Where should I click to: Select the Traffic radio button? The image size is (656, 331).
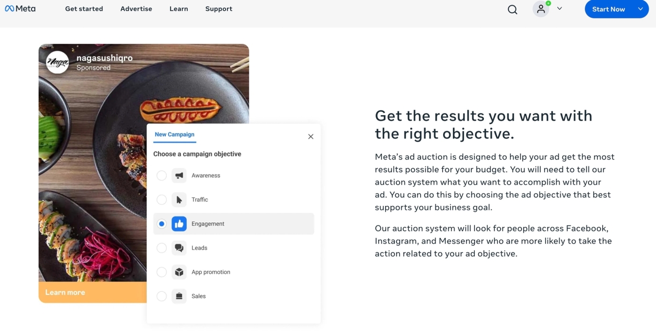[x=161, y=200]
